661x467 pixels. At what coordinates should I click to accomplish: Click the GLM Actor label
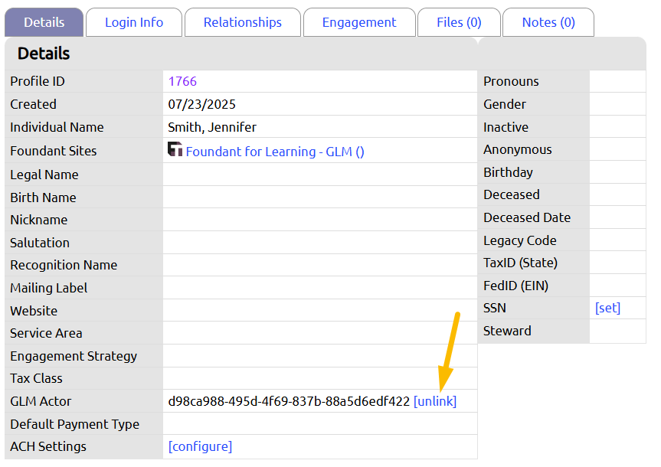tap(41, 401)
